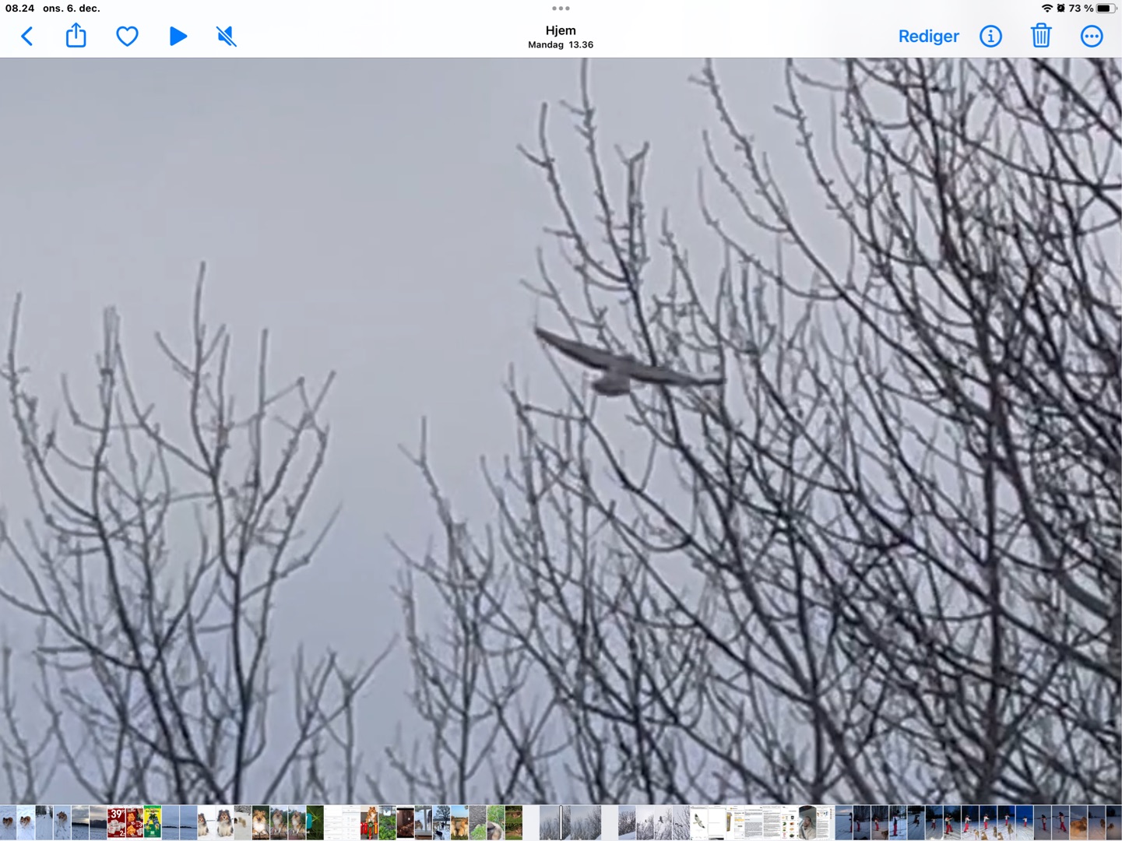Tap the Hjem location title

tap(561, 31)
